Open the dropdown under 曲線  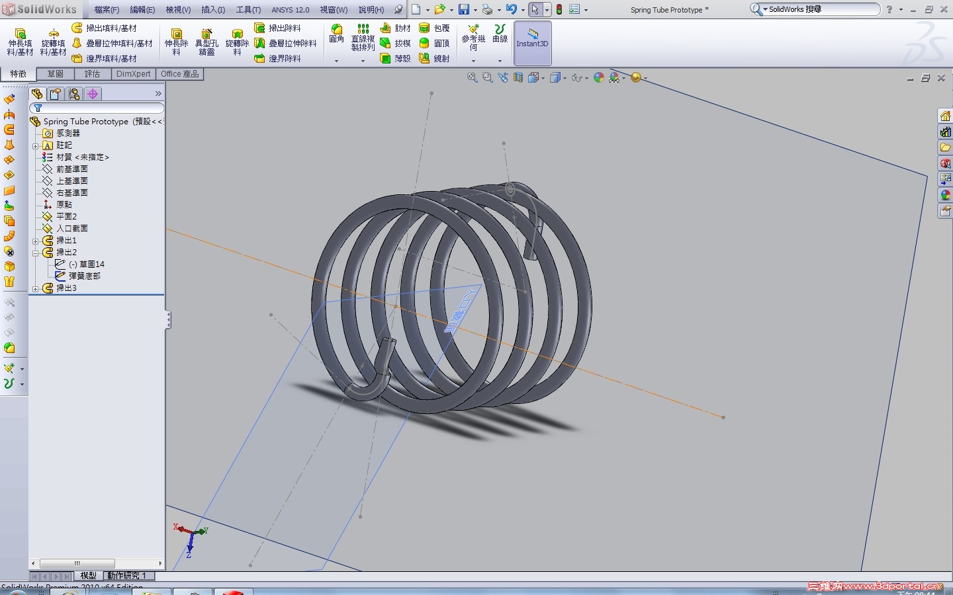[x=500, y=61]
